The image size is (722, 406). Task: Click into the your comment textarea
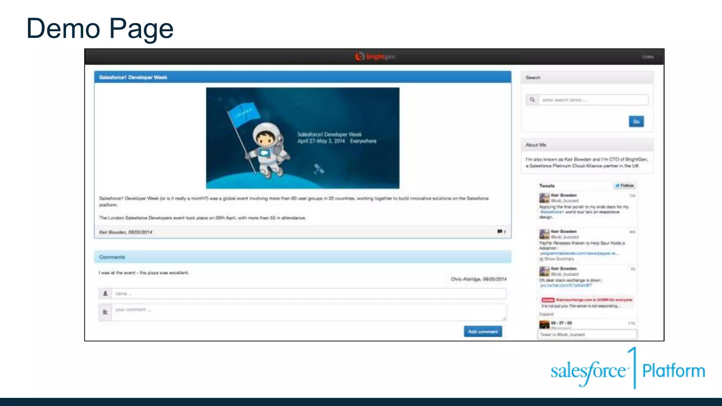(x=309, y=312)
